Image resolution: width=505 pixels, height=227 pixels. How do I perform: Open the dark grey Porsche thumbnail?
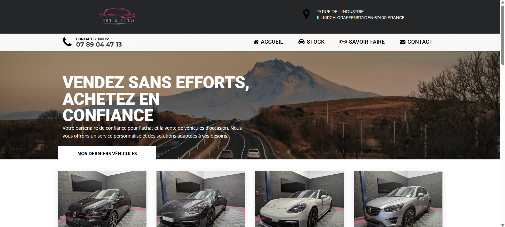pyautogui.click(x=201, y=199)
